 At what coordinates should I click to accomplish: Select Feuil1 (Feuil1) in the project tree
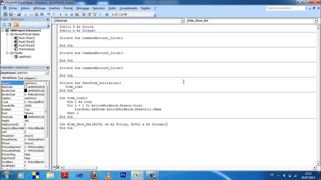click(27, 38)
